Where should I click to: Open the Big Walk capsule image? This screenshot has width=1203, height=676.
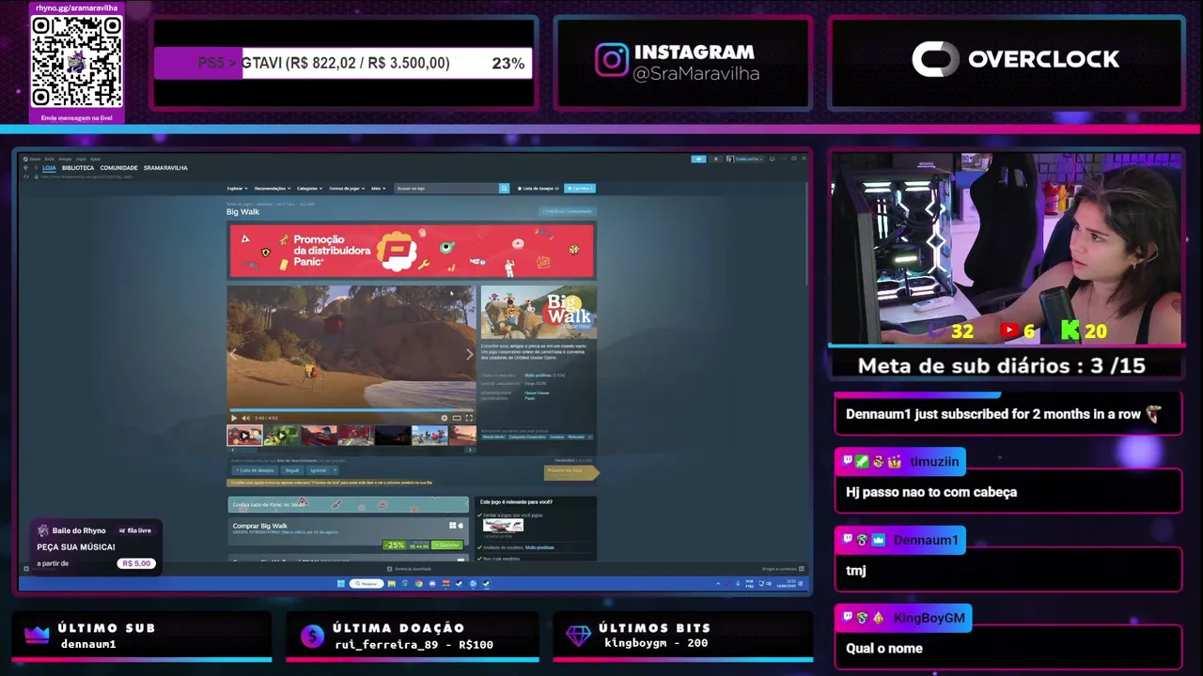(x=539, y=313)
